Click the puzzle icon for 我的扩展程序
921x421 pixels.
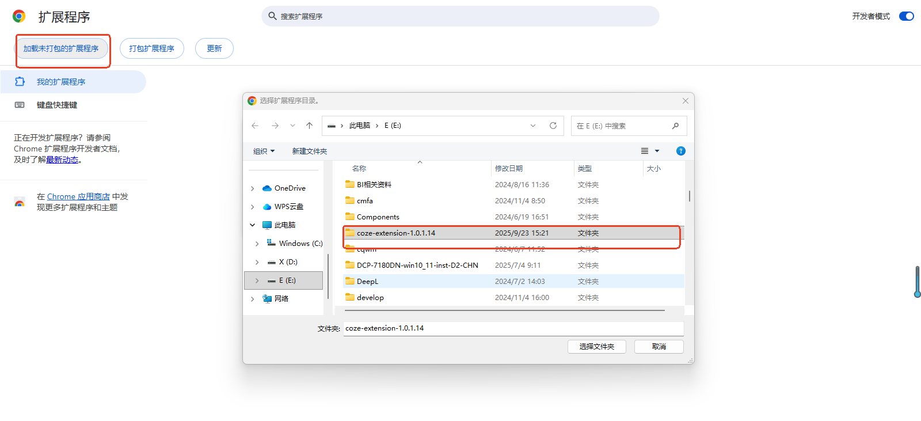coord(20,82)
